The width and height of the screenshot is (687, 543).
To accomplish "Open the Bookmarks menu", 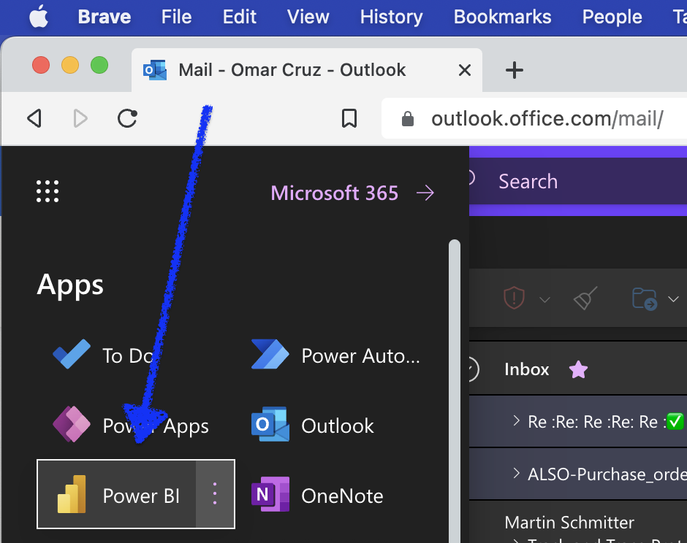I will click(x=502, y=17).
